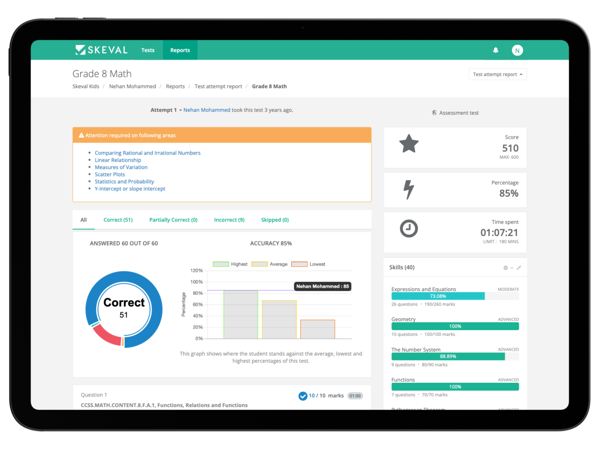The width and height of the screenshot is (599, 449).
Task: Open the Test attempt report dropdown
Action: click(x=498, y=74)
